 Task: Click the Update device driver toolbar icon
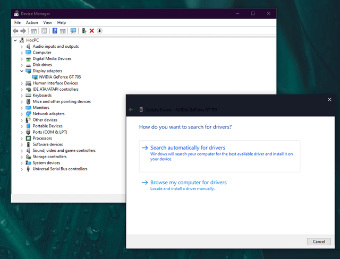click(84, 31)
